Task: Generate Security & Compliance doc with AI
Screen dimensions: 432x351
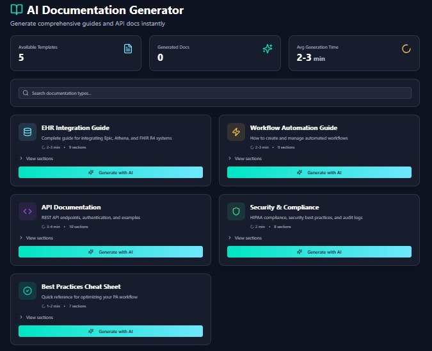Action: click(319, 252)
